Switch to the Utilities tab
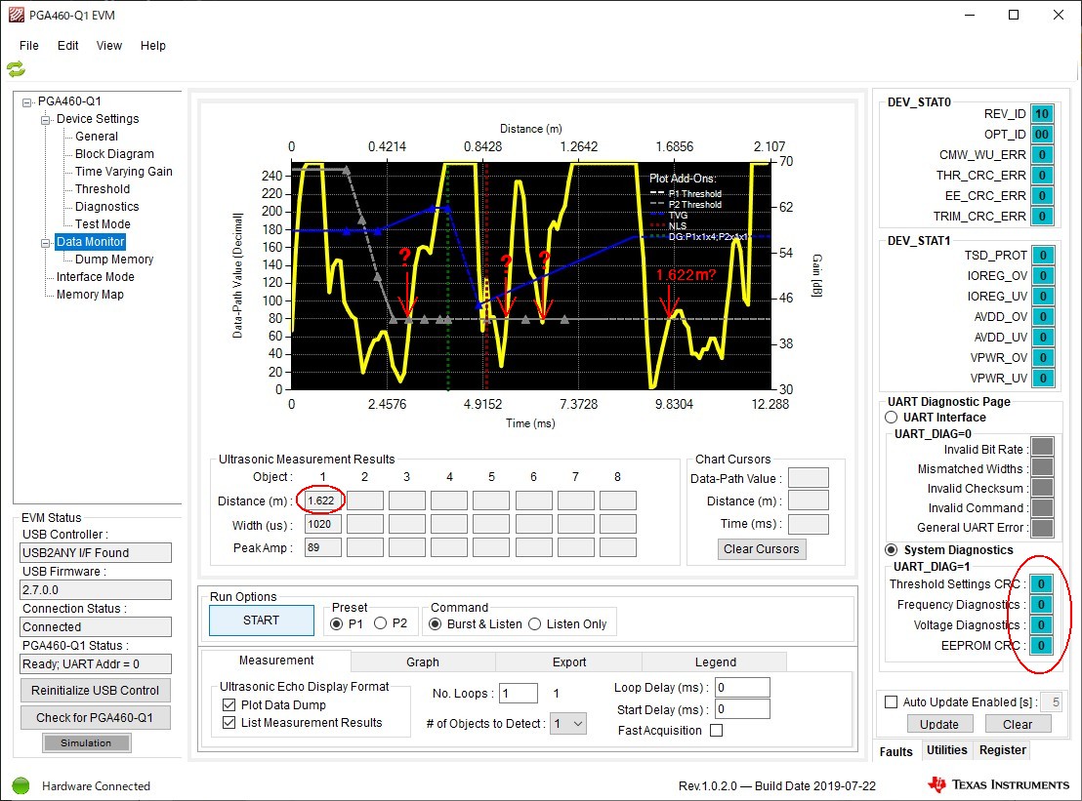The image size is (1082, 801). [947, 750]
